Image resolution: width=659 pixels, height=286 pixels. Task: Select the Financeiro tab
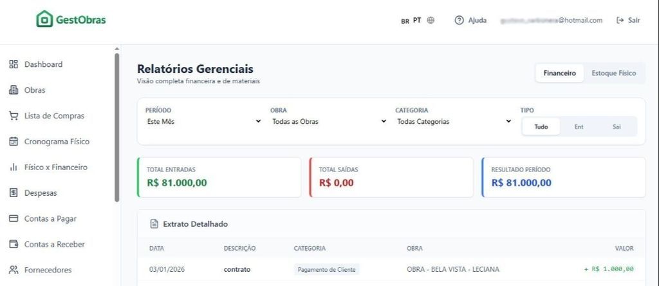(x=559, y=73)
